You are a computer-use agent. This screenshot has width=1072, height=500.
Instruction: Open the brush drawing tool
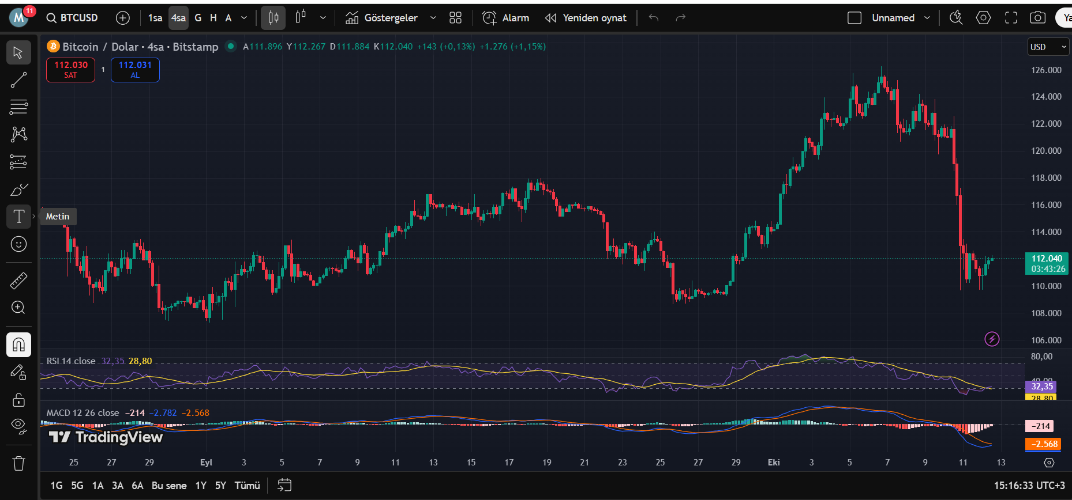(18, 190)
